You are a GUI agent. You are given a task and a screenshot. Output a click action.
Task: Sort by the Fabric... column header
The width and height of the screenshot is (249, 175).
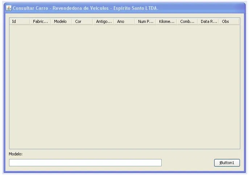pyautogui.click(x=40, y=21)
